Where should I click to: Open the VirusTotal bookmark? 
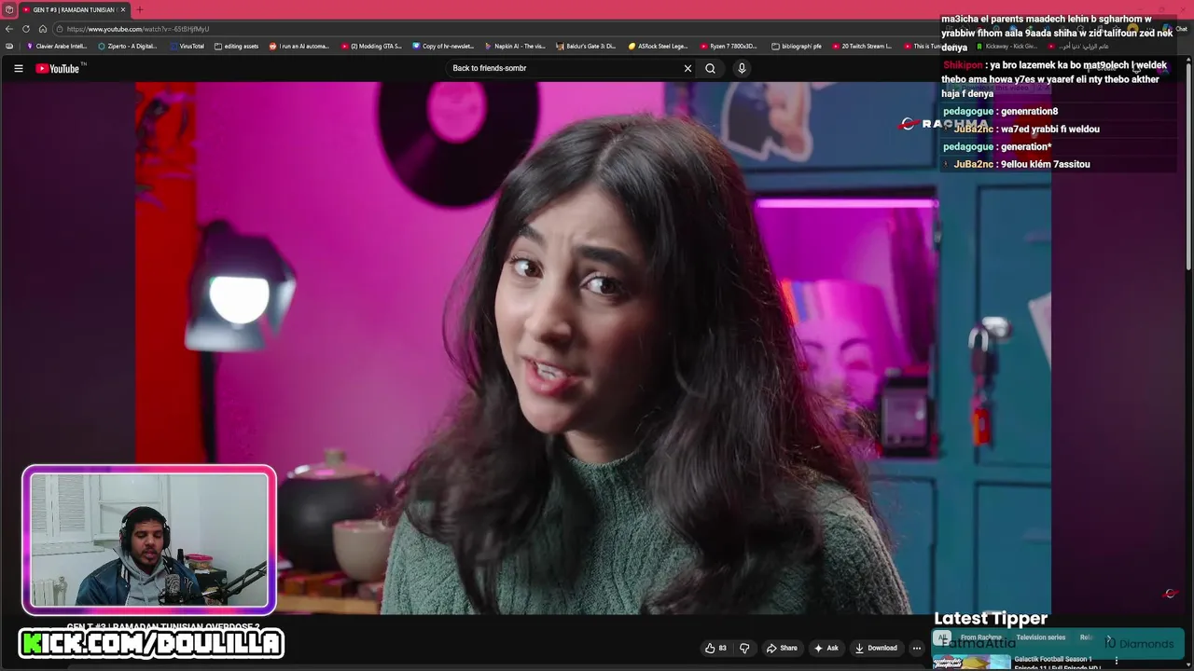(x=187, y=46)
